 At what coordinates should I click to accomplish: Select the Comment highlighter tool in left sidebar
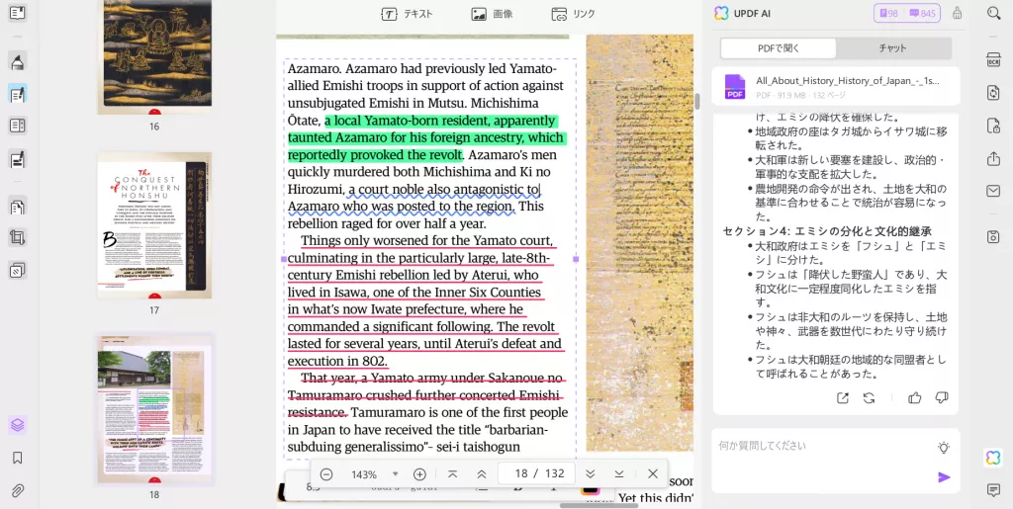[18, 62]
